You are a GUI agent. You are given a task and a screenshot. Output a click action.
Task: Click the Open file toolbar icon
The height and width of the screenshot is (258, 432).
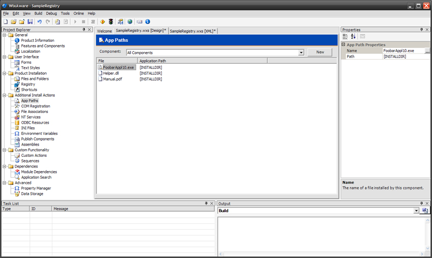coord(14,21)
